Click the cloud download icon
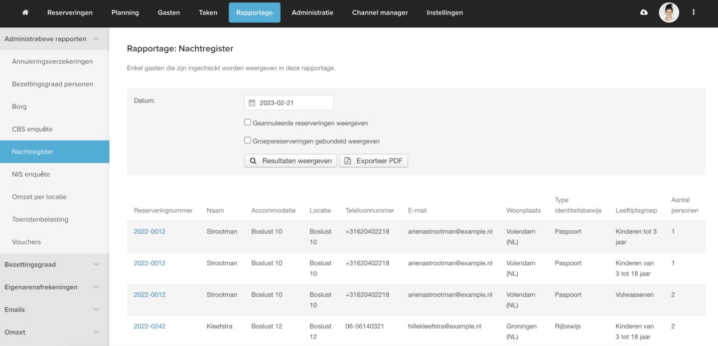 click(x=644, y=12)
